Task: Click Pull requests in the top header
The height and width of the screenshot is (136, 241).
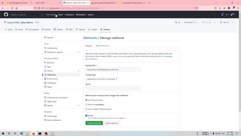Action: tap(51, 15)
